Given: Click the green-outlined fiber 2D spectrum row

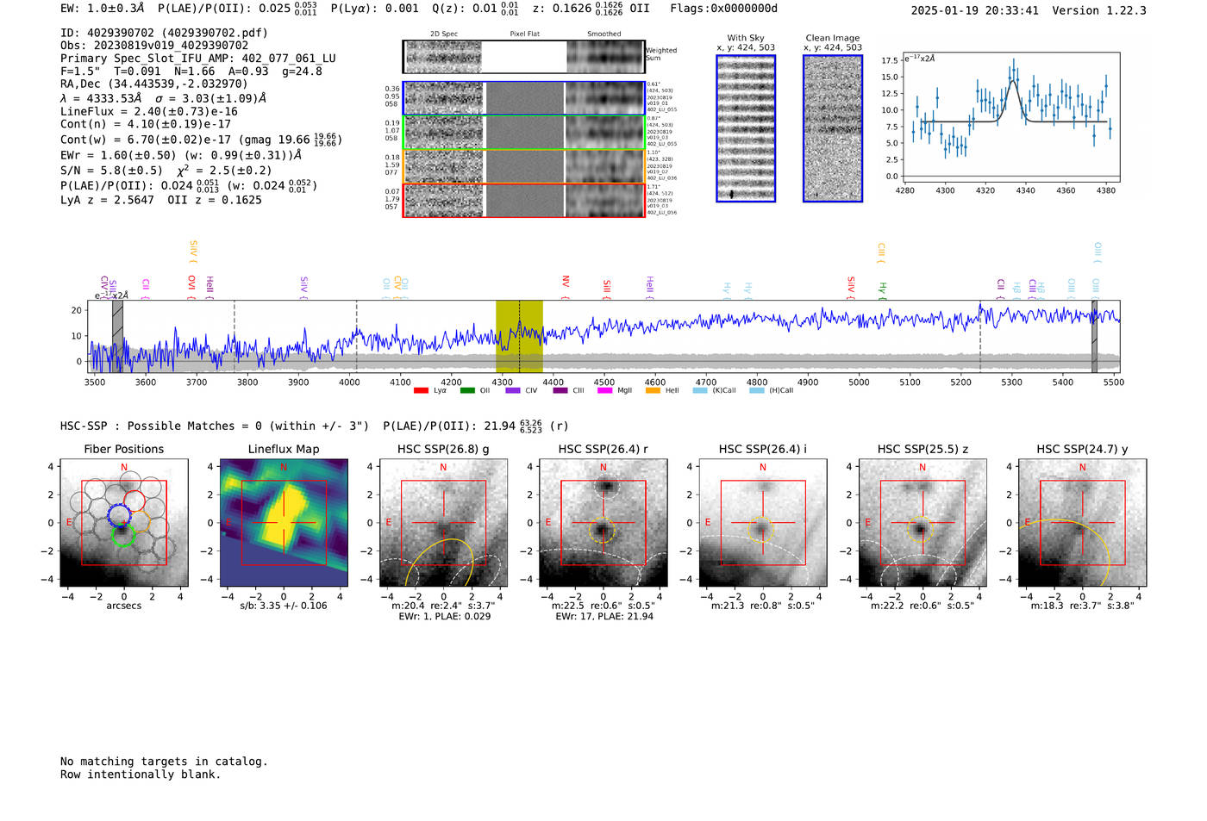Looking at the screenshot, I should [523, 132].
